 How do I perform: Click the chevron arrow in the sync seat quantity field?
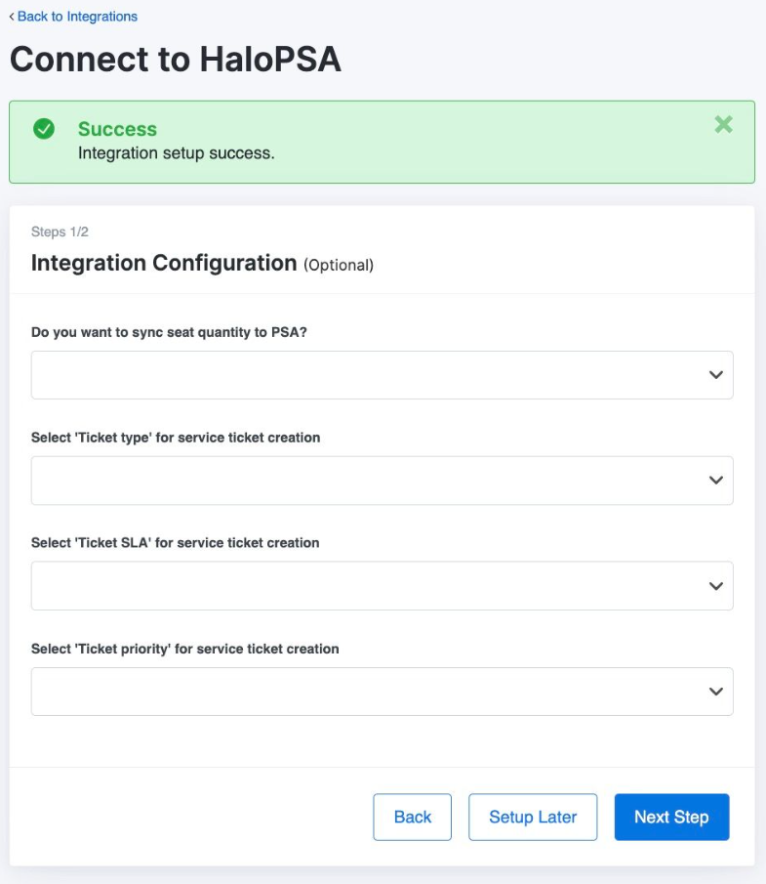click(x=715, y=375)
